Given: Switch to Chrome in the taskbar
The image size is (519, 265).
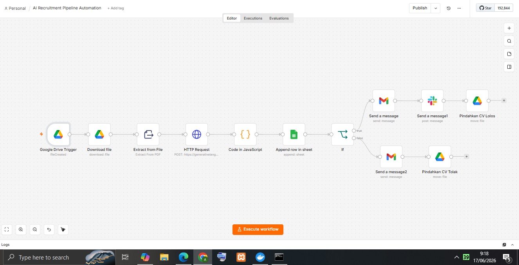Looking at the screenshot, I should 203,257.
